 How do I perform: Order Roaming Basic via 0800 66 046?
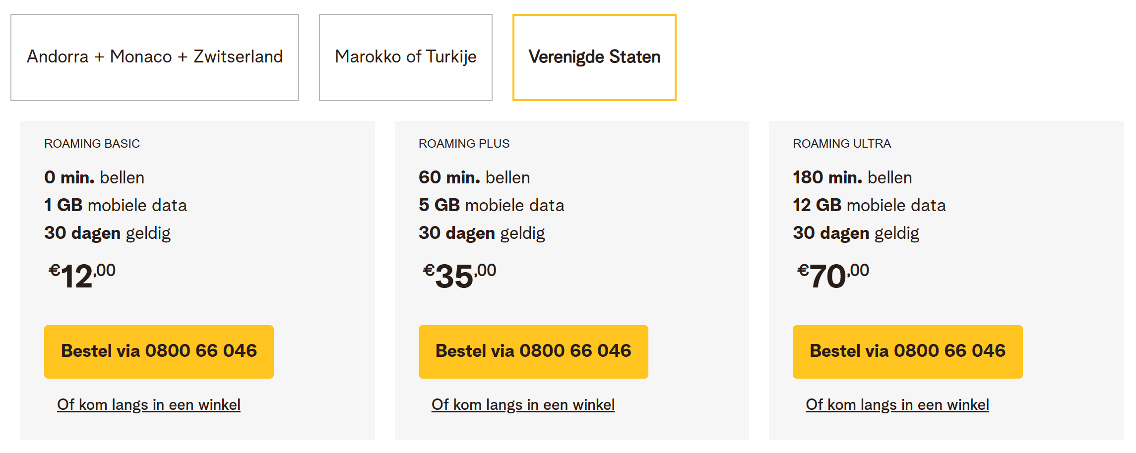[159, 351]
